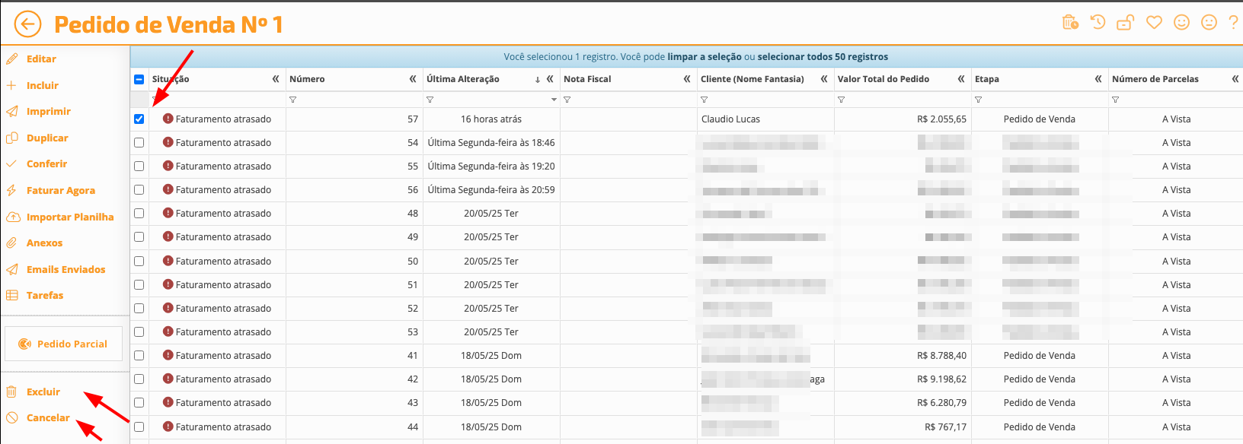Click the neutral face feedback icon
Viewport: 1243px width, 444px height.
point(1209,23)
